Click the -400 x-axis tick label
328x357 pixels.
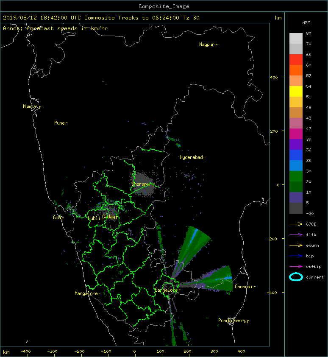pos(25,351)
